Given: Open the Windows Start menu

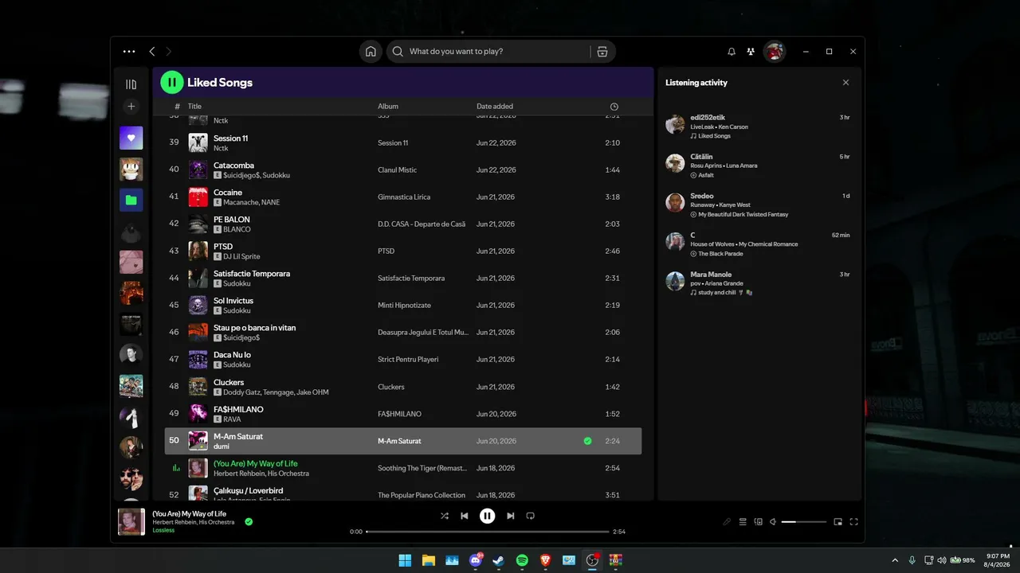Looking at the screenshot, I should coord(405,560).
